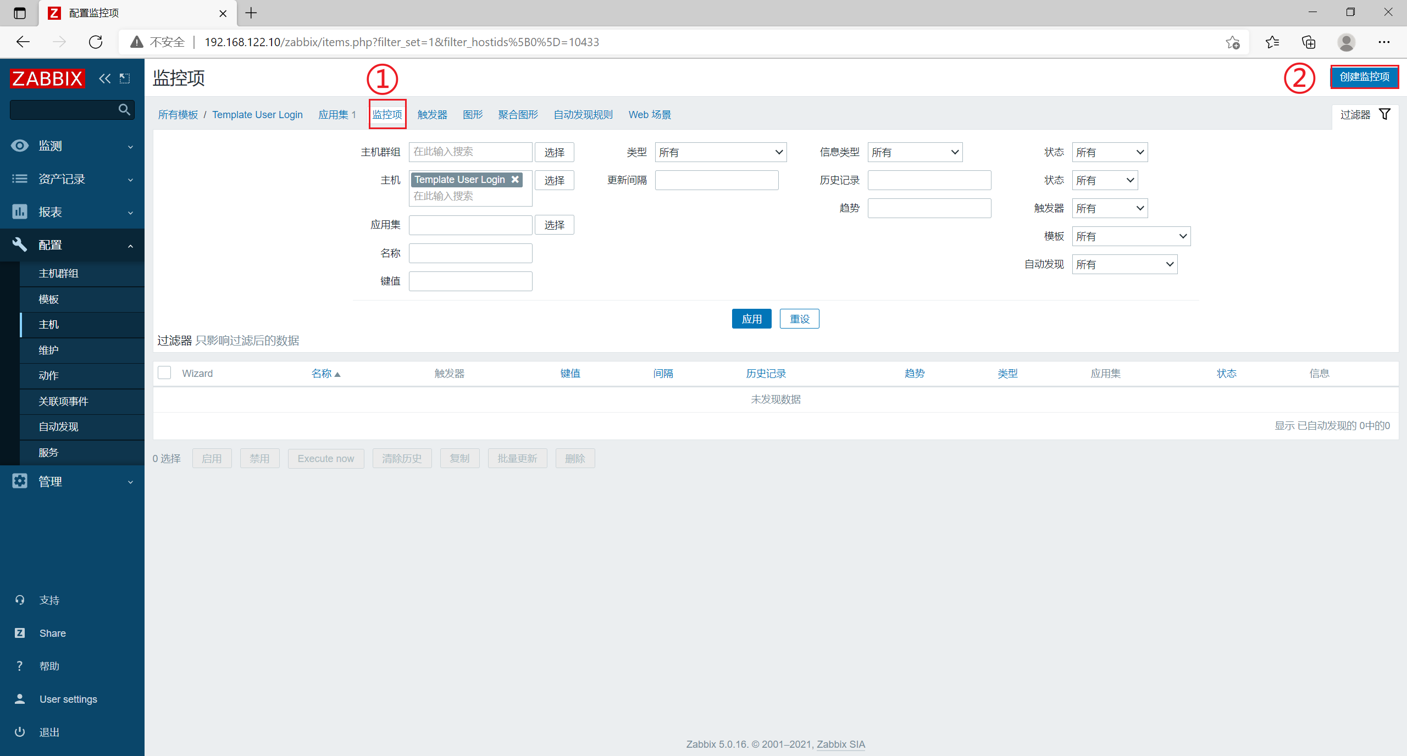This screenshot has width=1407, height=756.
Task: Collapse the 配置 configuration menu
Action: pyautogui.click(x=72, y=244)
